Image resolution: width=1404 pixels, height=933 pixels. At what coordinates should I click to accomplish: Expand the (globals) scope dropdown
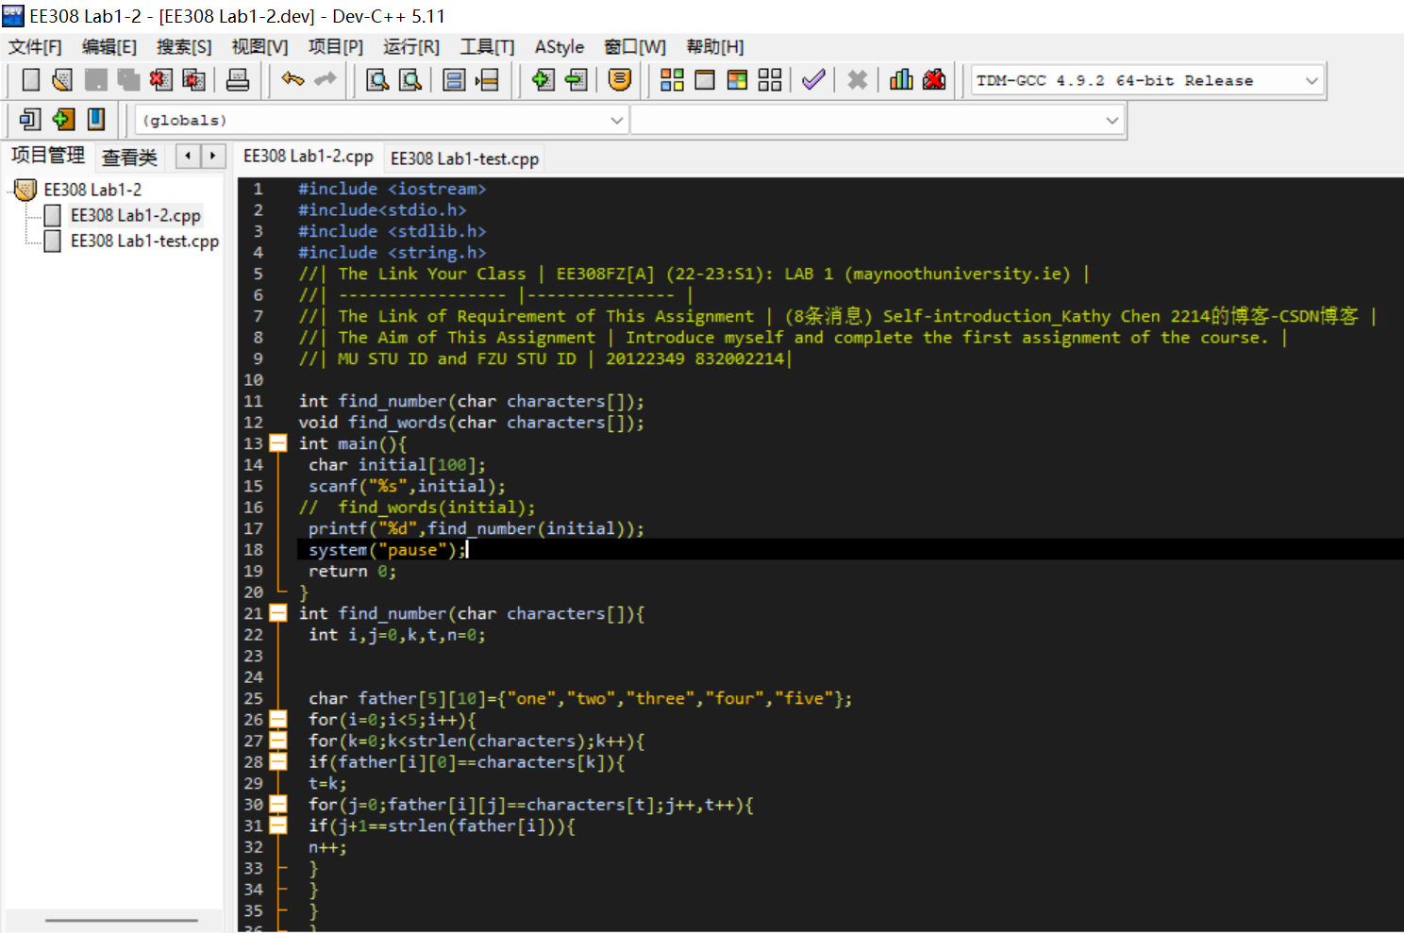click(616, 121)
